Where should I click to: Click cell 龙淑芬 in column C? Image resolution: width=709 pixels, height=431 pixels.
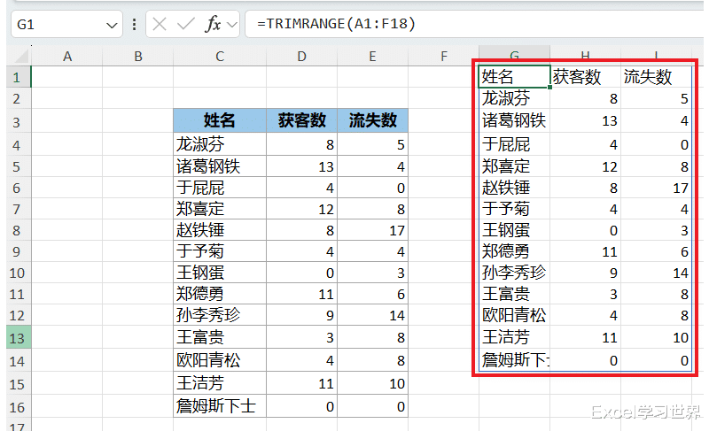[220, 144]
